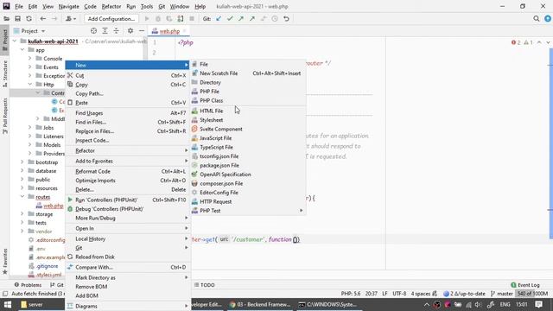The height and width of the screenshot is (311, 553).
Task: Collapse the routes folder in tree
Action: click(x=22, y=197)
